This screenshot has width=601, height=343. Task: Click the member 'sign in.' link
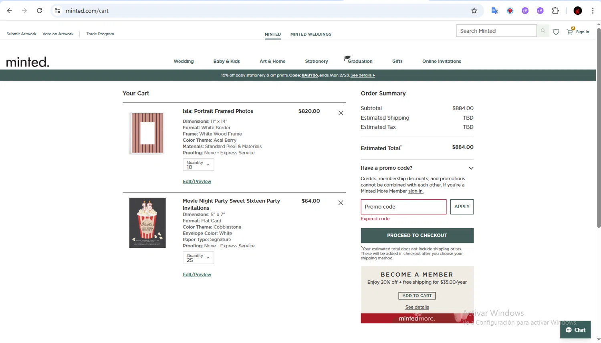(x=415, y=191)
